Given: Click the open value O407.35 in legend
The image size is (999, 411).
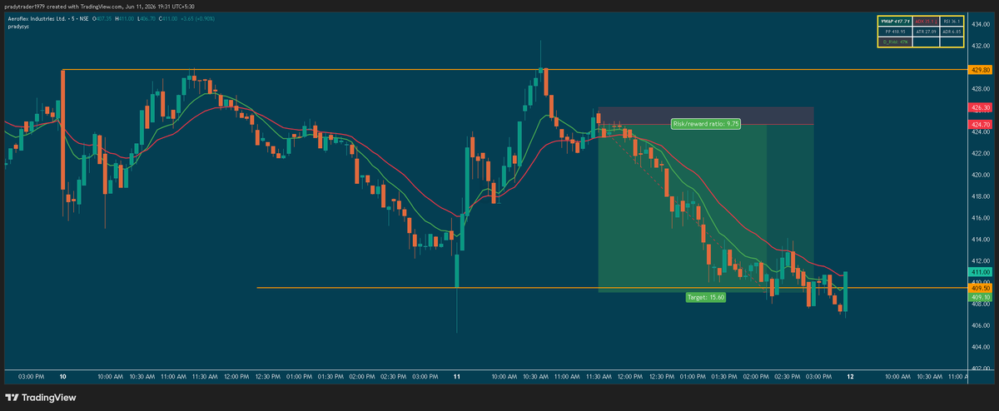Looking at the screenshot, I should [x=102, y=18].
